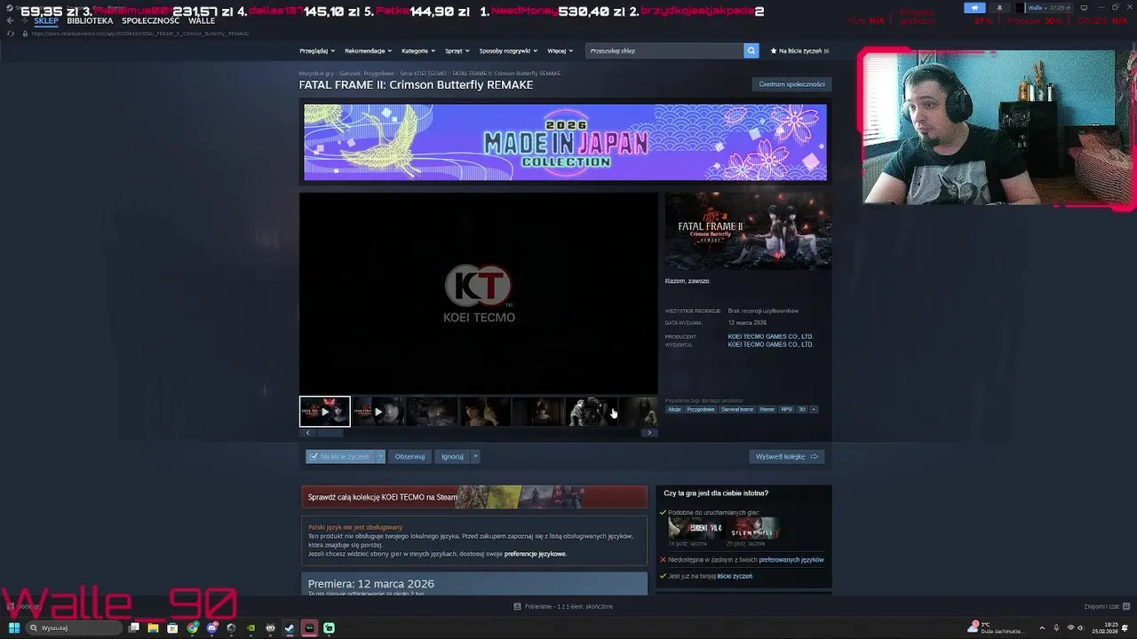Open the Sposoby rozgrywki dropdown
Viewport: 1137px width, 639px height.
point(508,51)
